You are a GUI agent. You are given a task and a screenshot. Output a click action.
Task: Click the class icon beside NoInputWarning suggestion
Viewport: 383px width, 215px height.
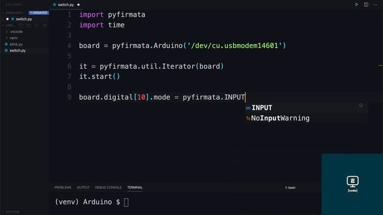click(248, 118)
